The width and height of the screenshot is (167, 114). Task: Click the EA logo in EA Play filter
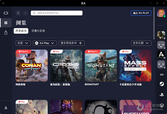tap(36, 43)
